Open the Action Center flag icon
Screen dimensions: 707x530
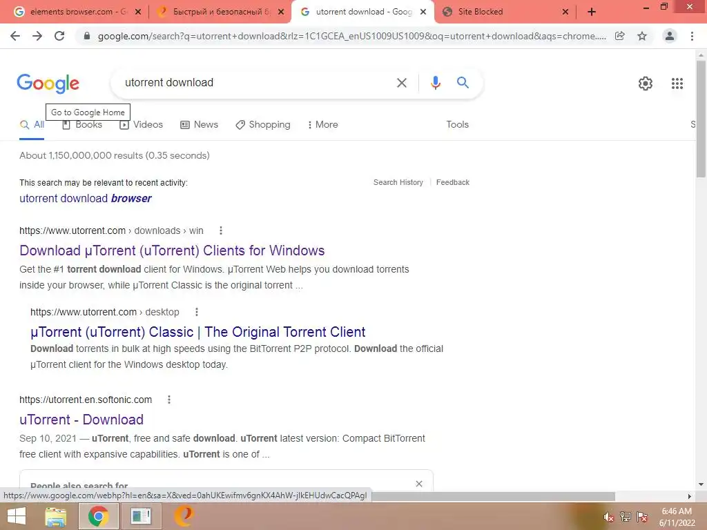[x=642, y=517]
